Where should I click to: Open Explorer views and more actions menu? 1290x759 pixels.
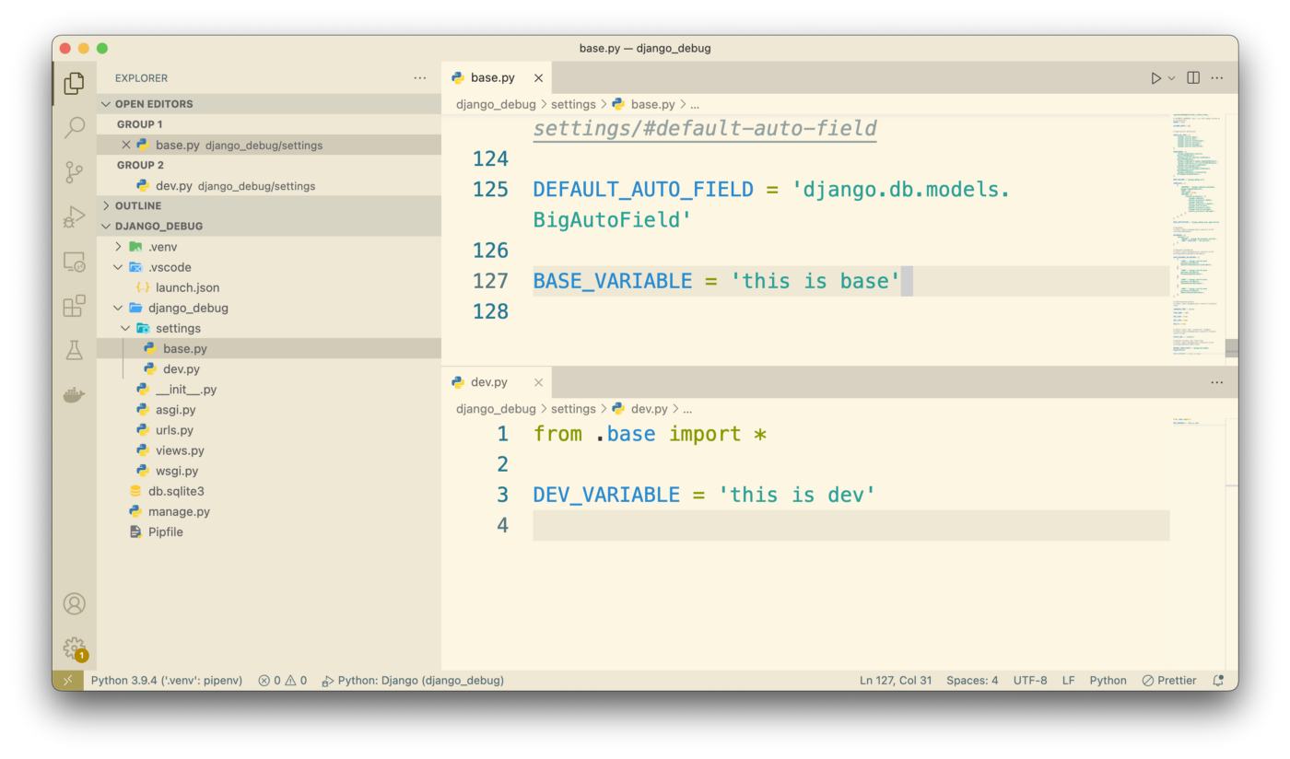420,78
